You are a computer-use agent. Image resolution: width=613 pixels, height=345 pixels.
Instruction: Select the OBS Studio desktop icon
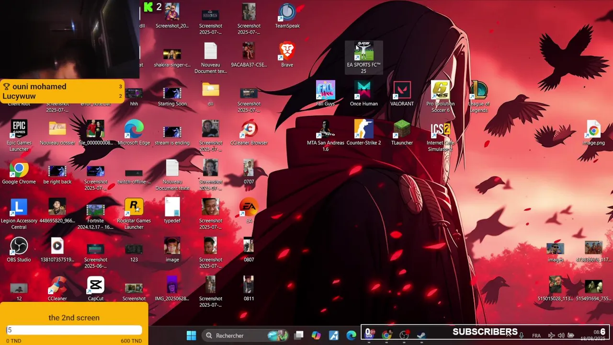[19, 250]
